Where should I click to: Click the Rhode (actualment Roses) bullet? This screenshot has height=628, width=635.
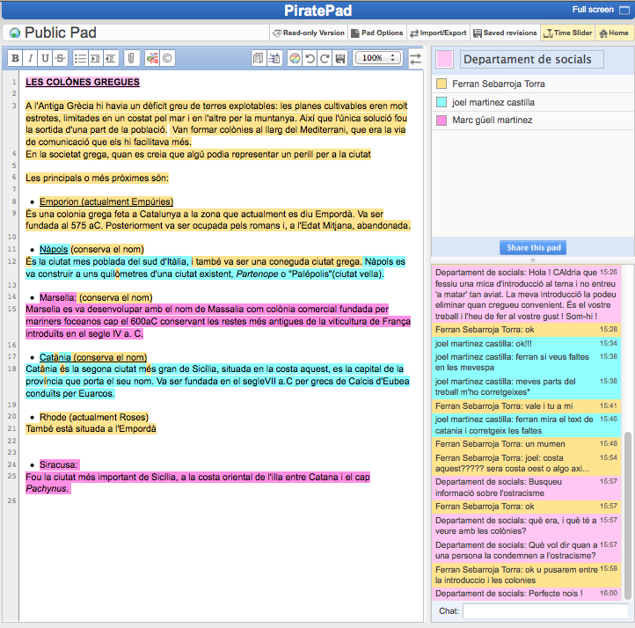point(94,417)
